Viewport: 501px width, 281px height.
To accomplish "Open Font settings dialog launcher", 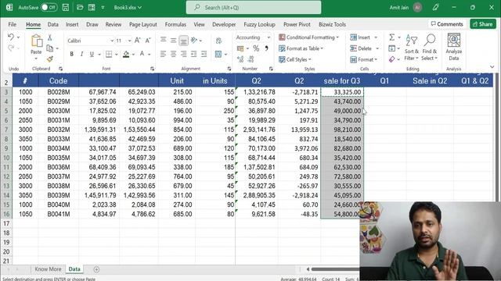I will 152,69.
